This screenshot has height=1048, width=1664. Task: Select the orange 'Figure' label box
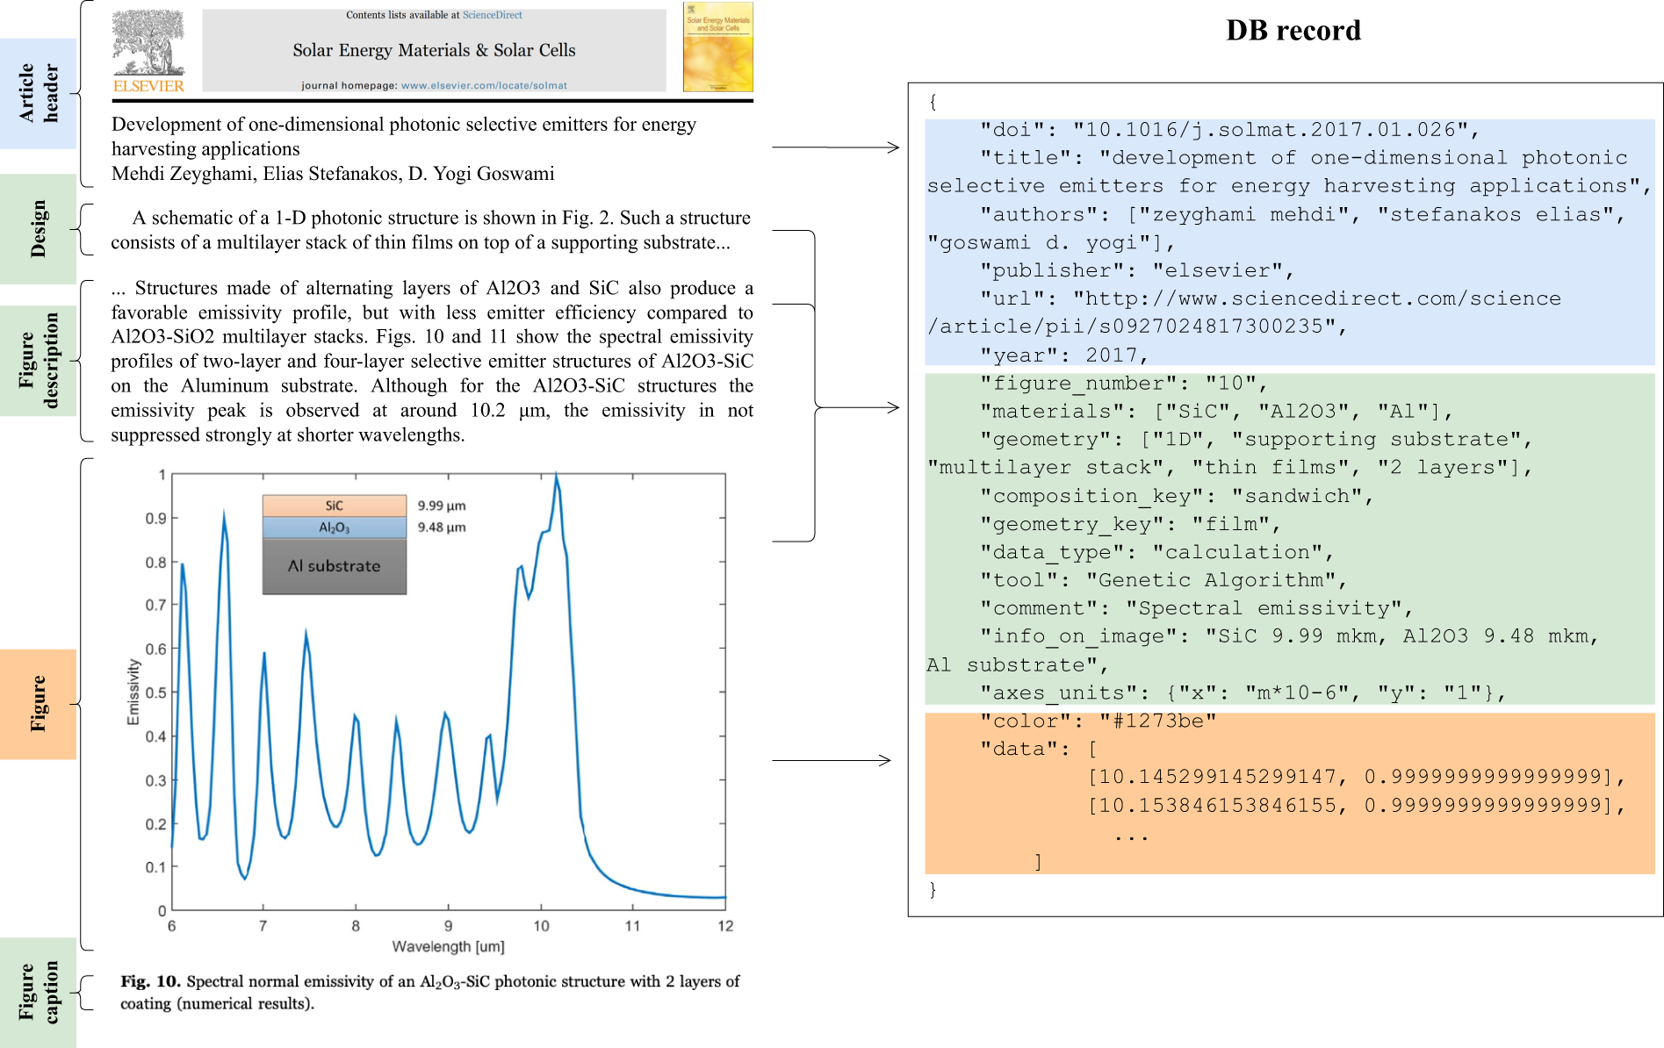(x=38, y=704)
